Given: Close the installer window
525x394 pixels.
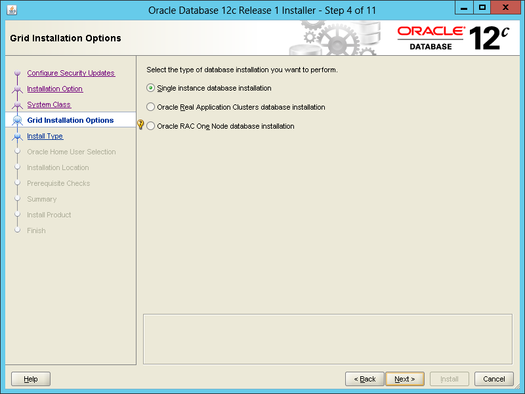Looking at the screenshot, I should point(505,7).
